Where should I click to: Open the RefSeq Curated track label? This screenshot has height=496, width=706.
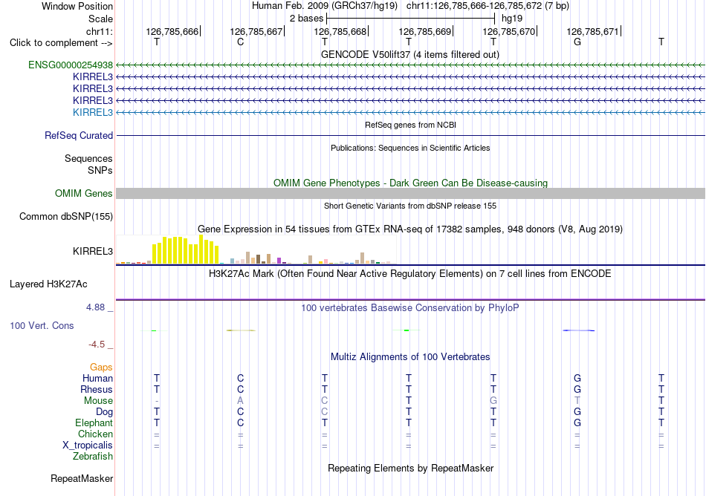pyautogui.click(x=79, y=135)
